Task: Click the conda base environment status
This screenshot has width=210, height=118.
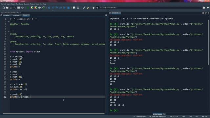Action: [x=158, y=117]
